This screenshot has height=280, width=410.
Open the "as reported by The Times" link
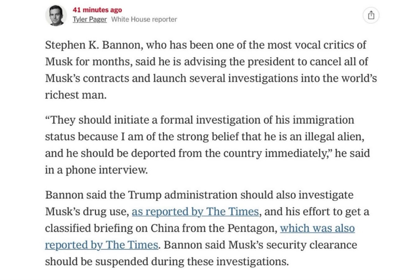pyautogui.click(x=195, y=211)
